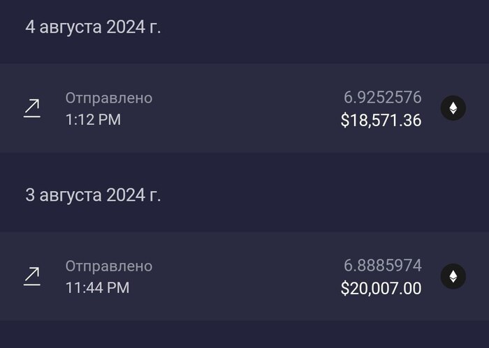Open the transaction sent at 11:44 PM
This screenshot has height=348, width=489.
point(245,276)
